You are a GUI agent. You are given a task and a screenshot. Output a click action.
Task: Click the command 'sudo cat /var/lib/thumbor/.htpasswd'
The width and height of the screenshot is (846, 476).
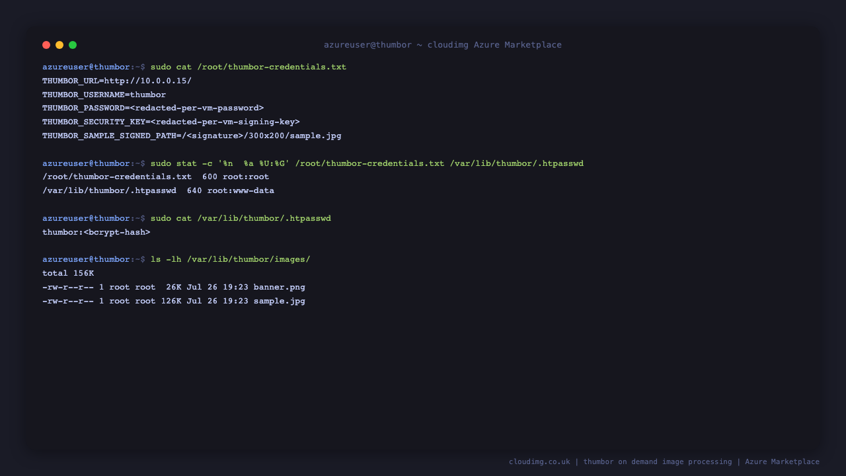(x=241, y=219)
